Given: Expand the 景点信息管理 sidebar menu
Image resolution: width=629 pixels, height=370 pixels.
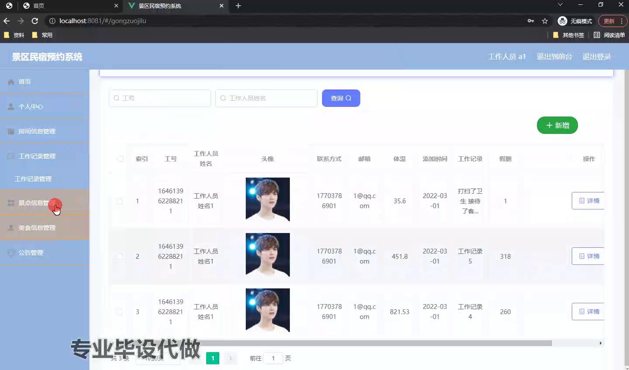Looking at the screenshot, I should [37, 203].
